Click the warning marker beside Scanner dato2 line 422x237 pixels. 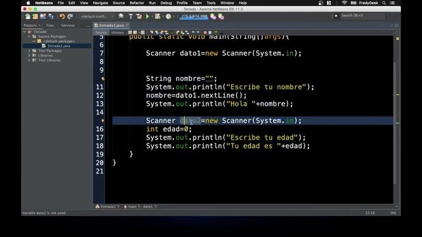(103, 121)
